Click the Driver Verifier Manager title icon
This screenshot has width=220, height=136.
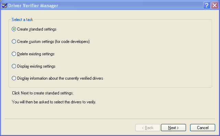[x=4, y=5]
